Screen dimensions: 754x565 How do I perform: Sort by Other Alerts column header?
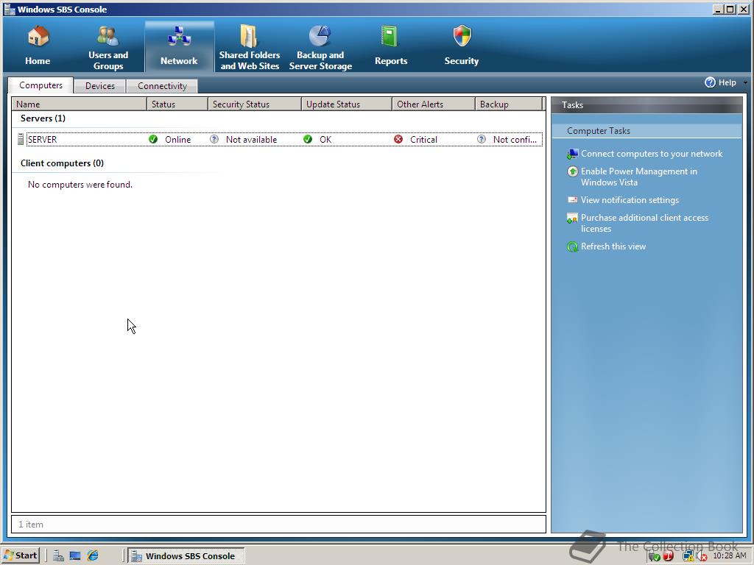[434, 104]
